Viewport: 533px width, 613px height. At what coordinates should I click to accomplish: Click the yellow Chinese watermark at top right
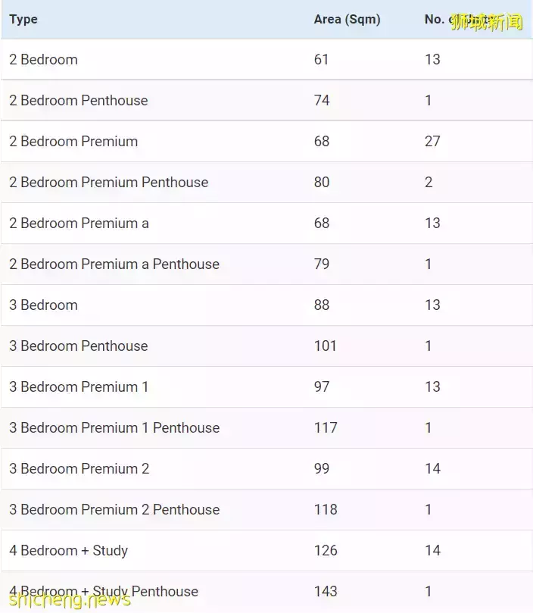(x=487, y=22)
